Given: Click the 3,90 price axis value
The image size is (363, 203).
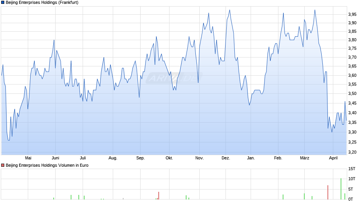Looking at the screenshot, I should pyautogui.click(x=352, y=23).
